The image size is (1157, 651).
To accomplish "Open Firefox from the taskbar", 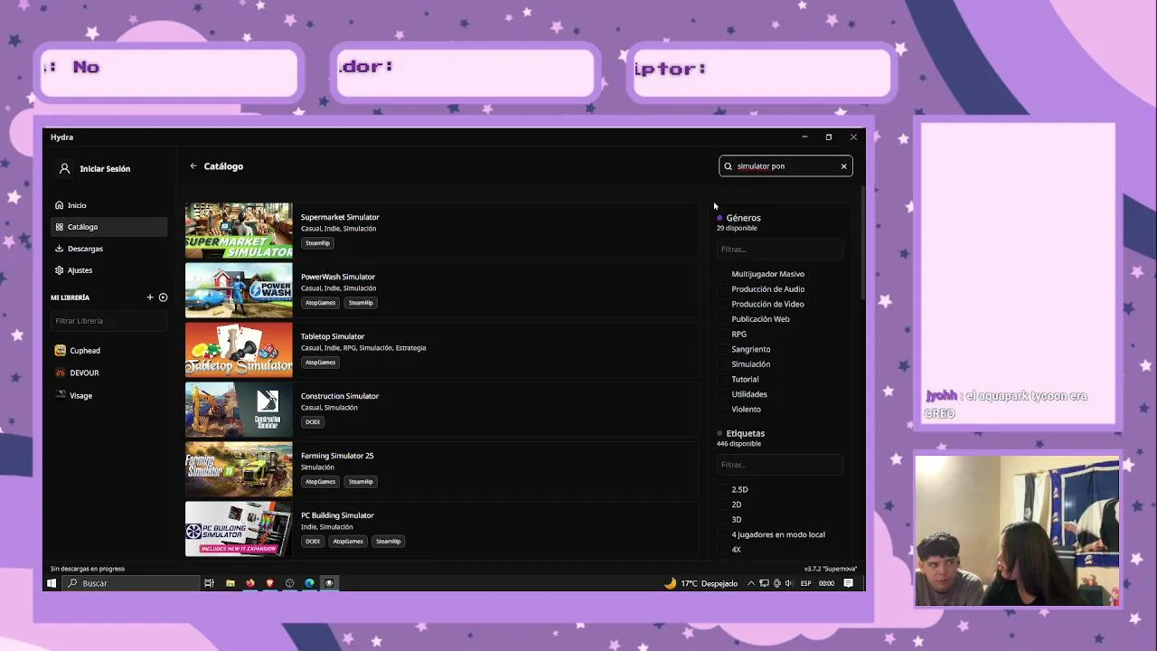I will [250, 583].
